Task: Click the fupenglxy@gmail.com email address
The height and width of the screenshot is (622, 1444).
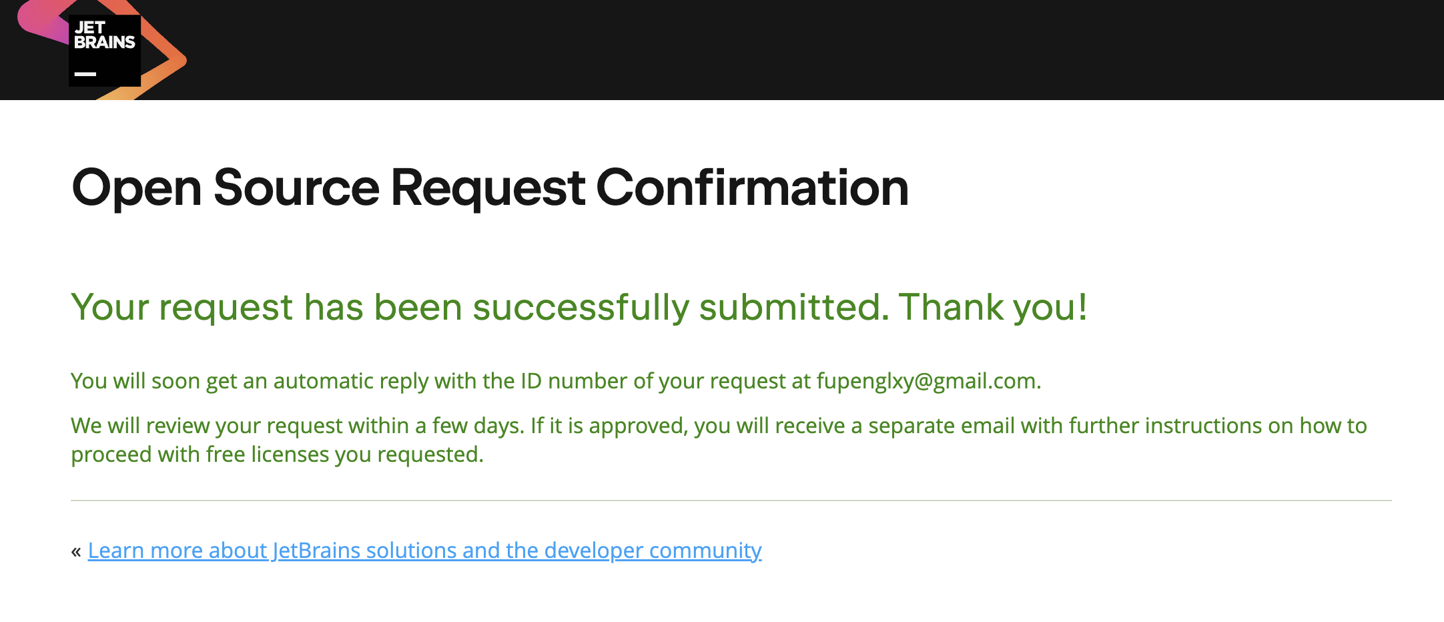Action: (926, 381)
